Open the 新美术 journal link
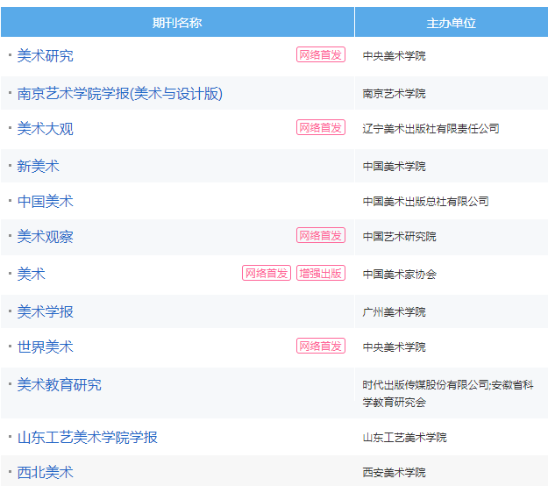This screenshot has height=486, width=548. [38, 166]
